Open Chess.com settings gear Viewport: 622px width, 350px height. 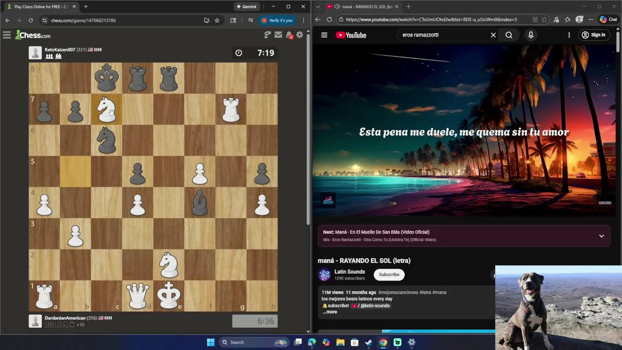point(300,35)
